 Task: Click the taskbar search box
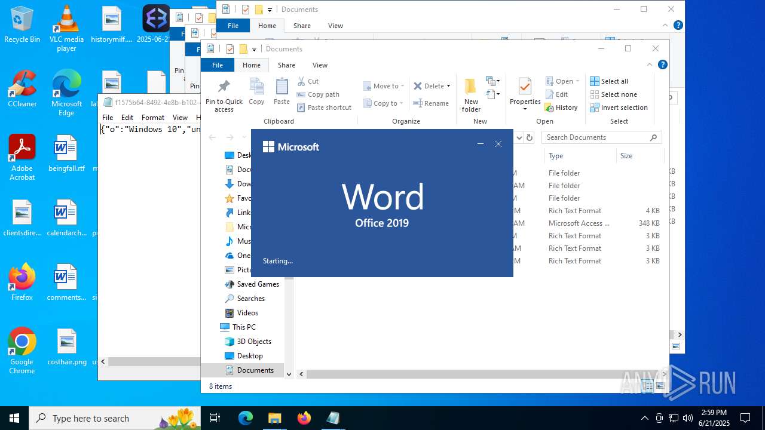point(115,418)
